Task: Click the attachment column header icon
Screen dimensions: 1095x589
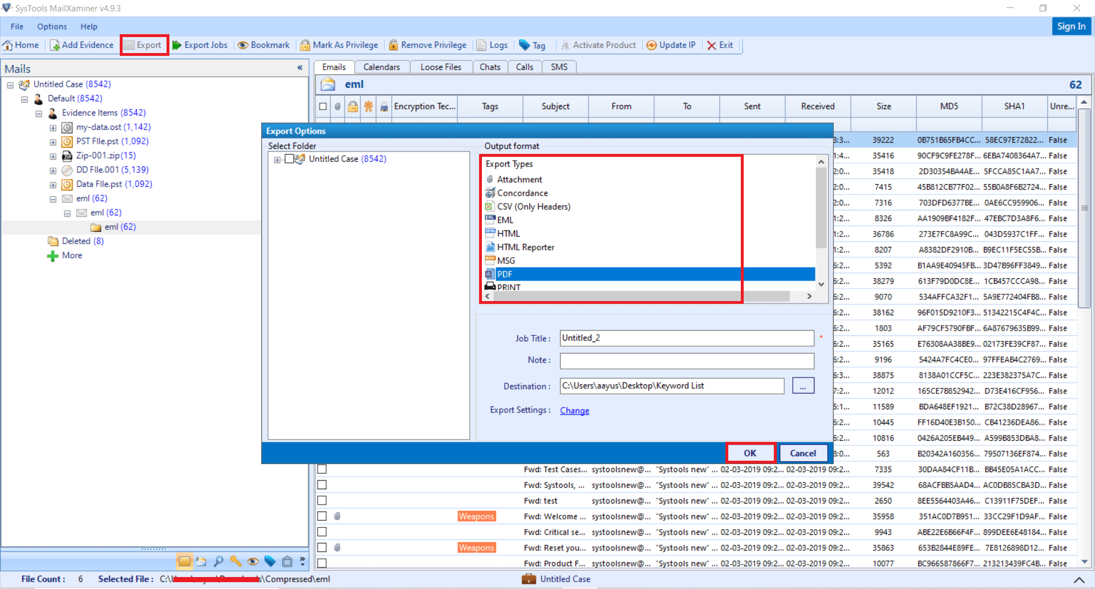Action: (338, 106)
